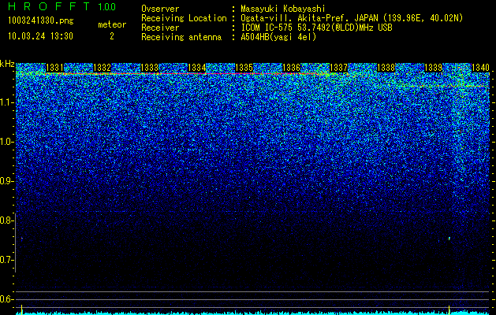Click version number 1.0.0

coord(107,7)
